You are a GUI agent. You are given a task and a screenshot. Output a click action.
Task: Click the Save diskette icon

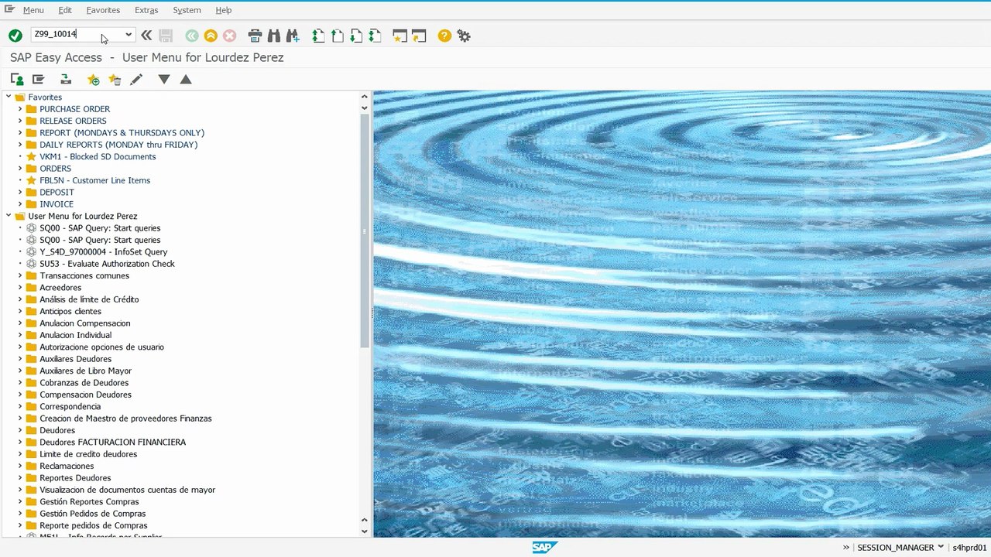[x=166, y=36]
